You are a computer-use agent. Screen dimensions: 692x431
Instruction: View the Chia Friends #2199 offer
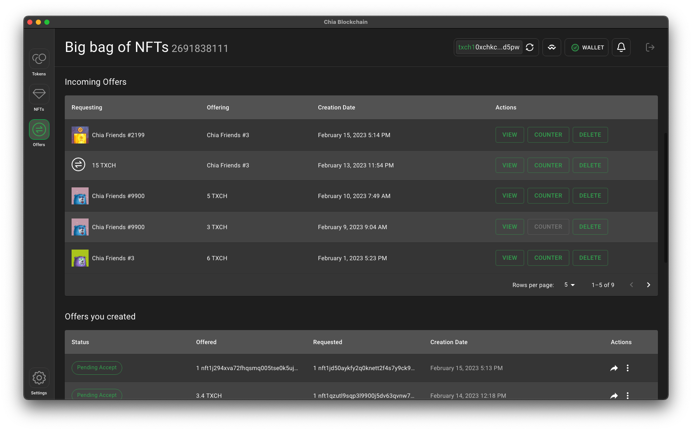[510, 135]
